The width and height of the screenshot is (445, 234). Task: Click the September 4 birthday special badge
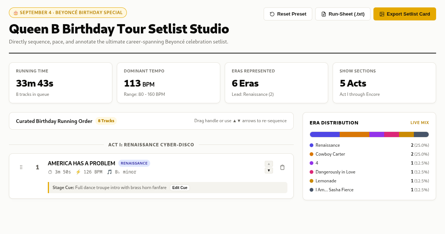(68, 13)
